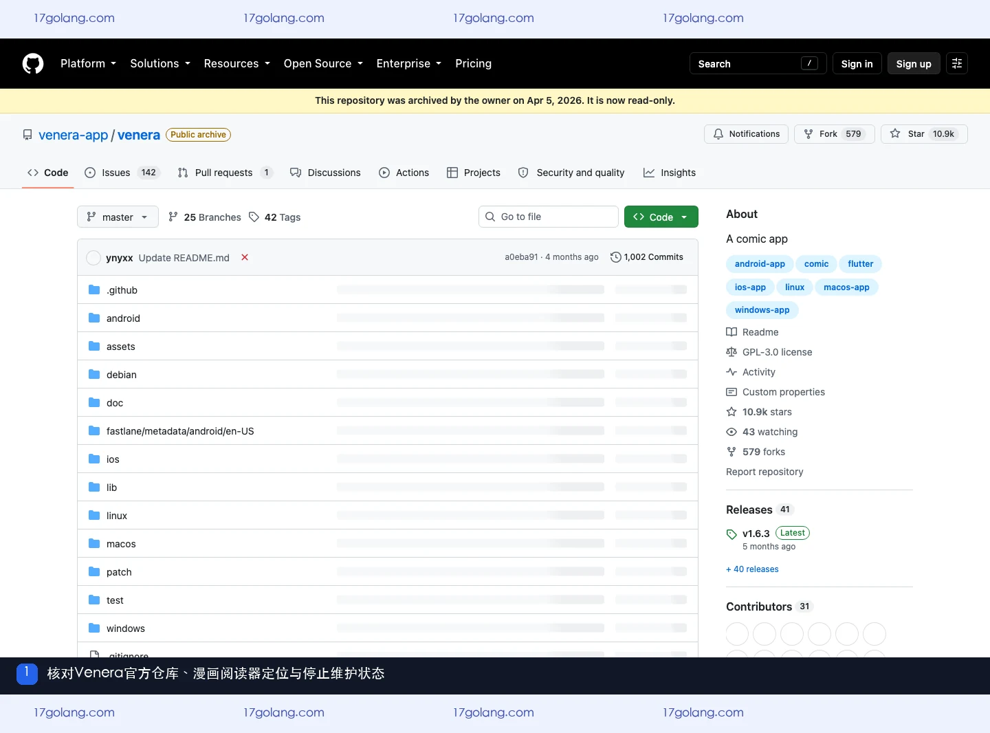Open the Update README.md commit message
This screenshot has height=733, width=990.
tap(184, 258)
